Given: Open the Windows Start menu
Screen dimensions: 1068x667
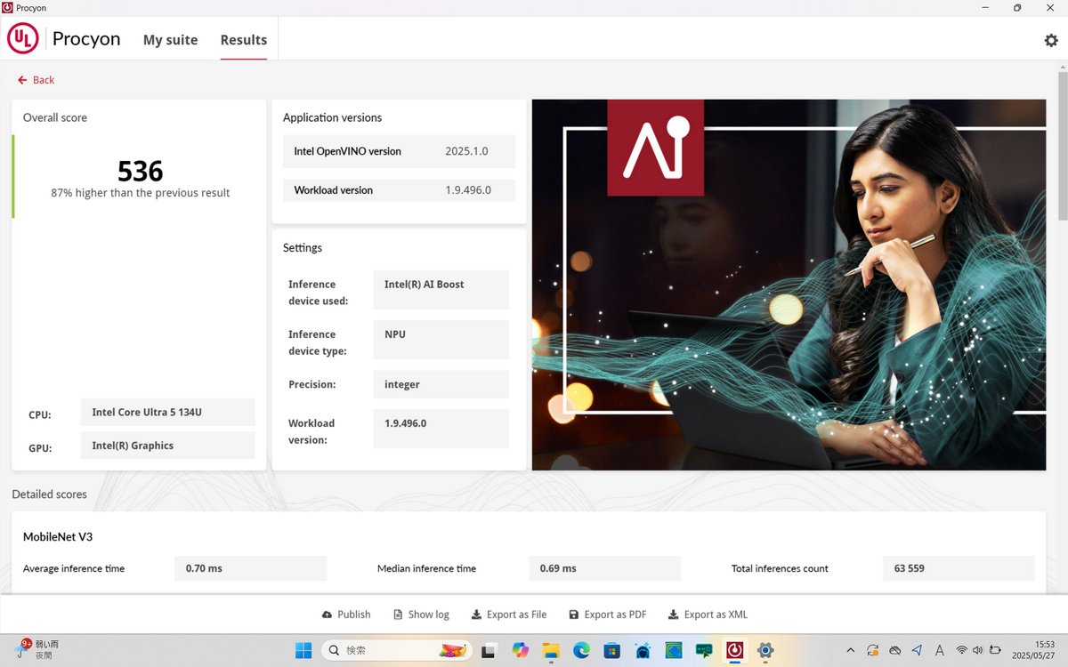Looking at the screenshot, I should click(303, 650).
